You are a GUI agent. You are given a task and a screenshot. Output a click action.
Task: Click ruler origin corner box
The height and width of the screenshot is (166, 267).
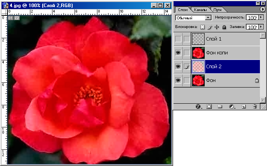(x=4, y=12)
